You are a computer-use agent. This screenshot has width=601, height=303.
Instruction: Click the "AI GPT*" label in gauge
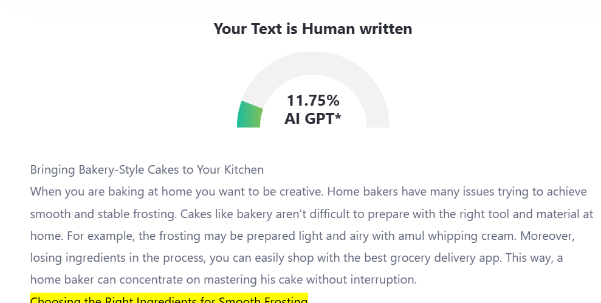pos(313,118)
